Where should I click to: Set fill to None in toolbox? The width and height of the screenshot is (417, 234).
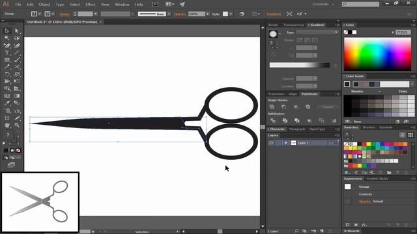coord(18,150)
